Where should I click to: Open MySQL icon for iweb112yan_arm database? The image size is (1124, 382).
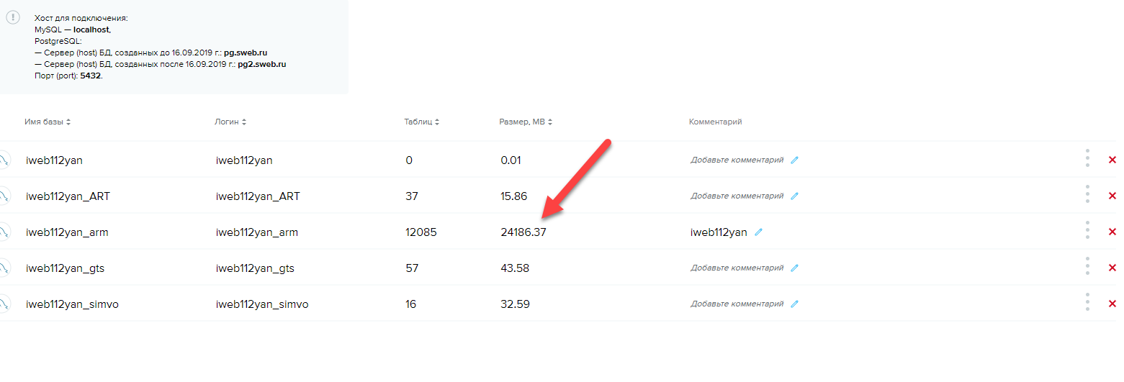click(4, 232)
